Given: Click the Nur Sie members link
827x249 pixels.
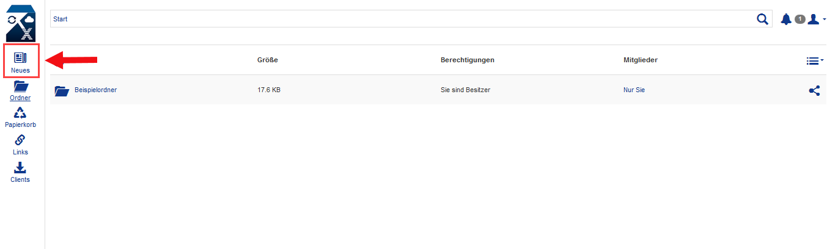Looking at the screenshot, I should (x=634, y=90).
